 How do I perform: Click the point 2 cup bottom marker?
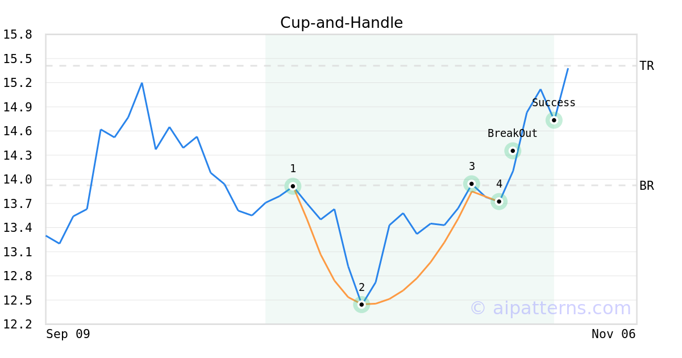[x=361, y=305]
